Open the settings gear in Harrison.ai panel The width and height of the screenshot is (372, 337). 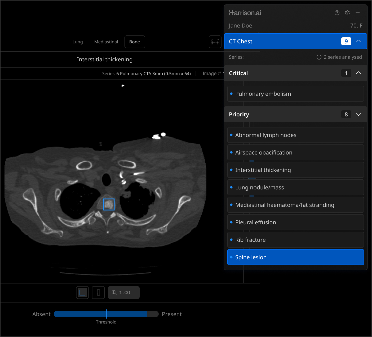(347, 13)
